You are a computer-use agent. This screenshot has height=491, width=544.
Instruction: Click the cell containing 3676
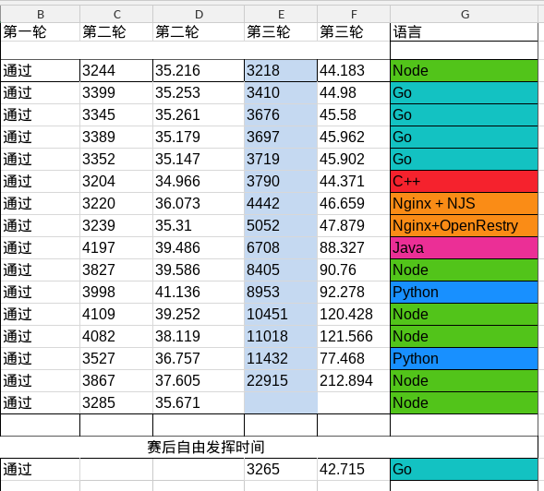click(x=281, y=115)
